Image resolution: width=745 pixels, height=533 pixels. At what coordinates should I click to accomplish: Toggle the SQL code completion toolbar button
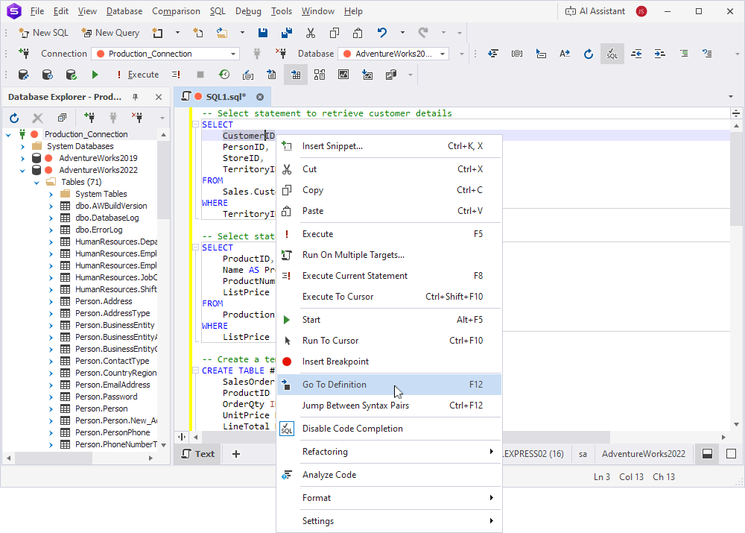click(x=612, y=54)
